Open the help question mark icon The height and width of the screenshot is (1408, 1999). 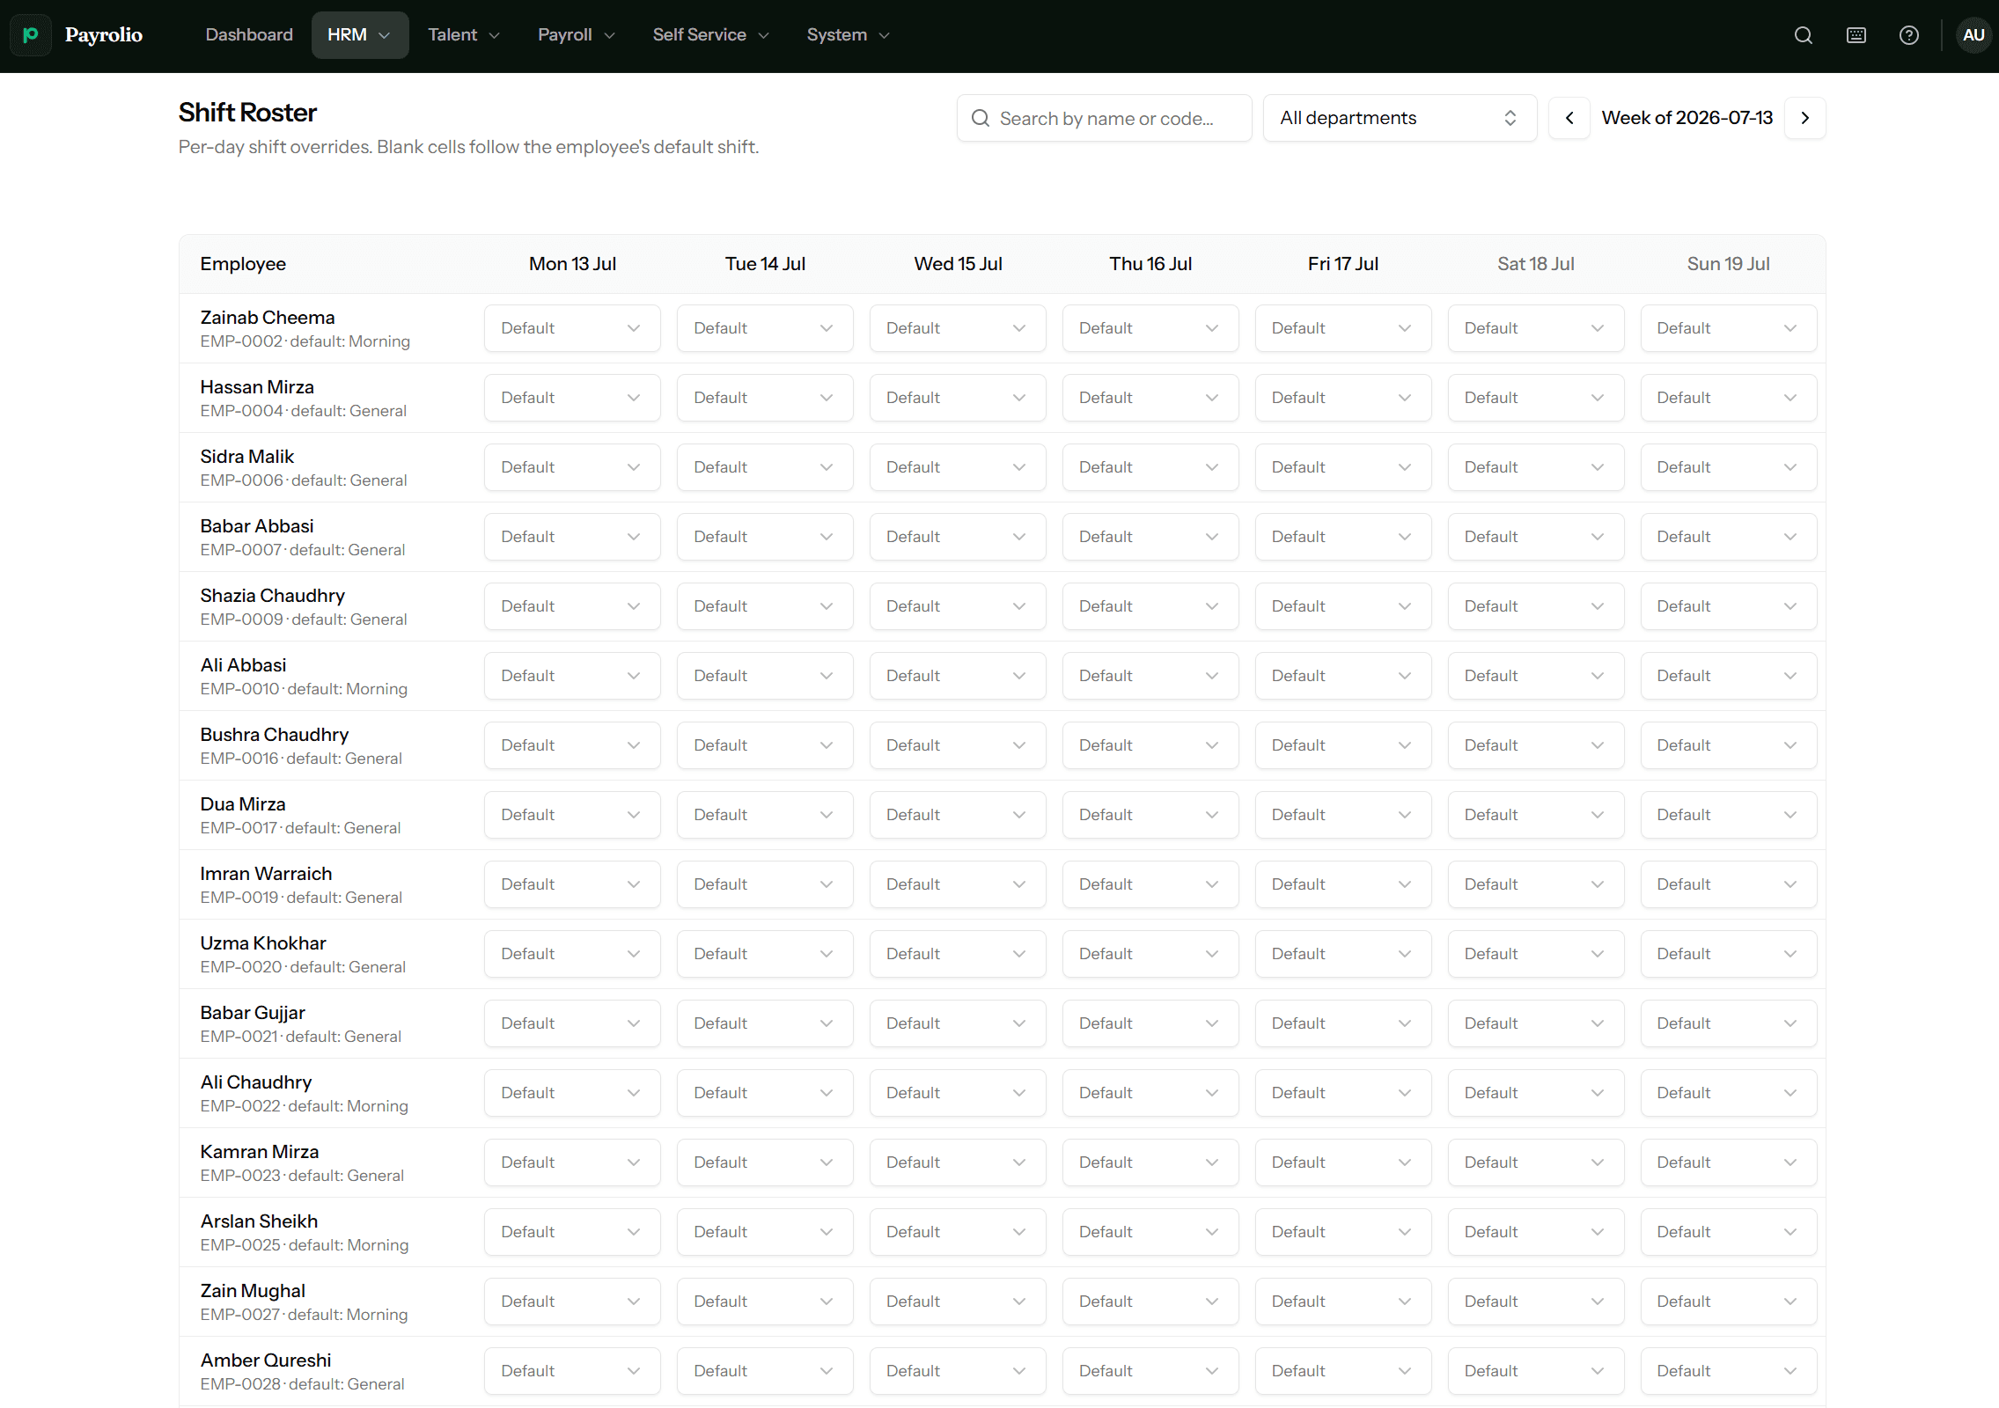tap(1909, 35)
